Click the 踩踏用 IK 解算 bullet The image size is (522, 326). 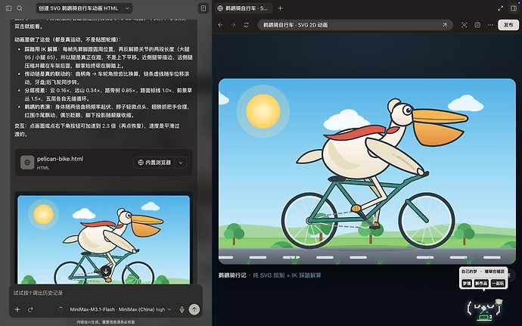click(x=108, y=57)
